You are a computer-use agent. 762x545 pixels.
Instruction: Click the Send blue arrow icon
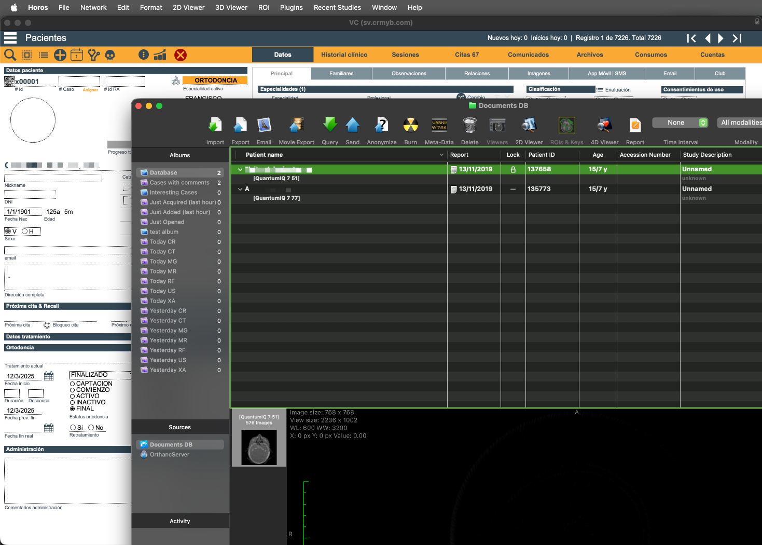coord(352,125)
